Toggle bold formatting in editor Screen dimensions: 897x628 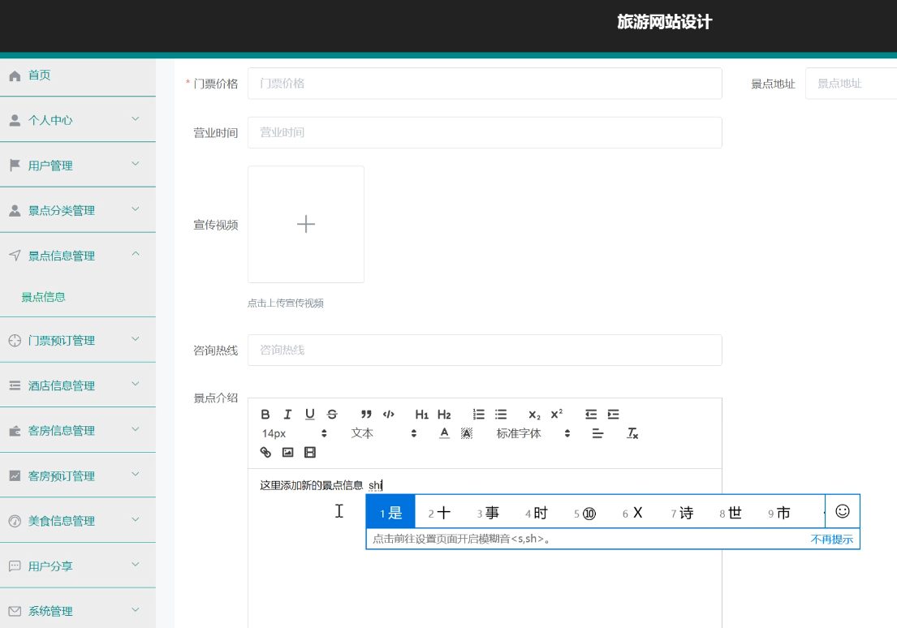(x=265, y=414)
